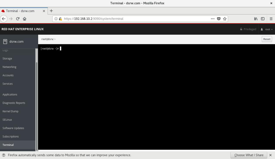This screenshot has width=275, height=159.
Task: Open the page actions three-dots menu
Action: [x=213, y=19]
